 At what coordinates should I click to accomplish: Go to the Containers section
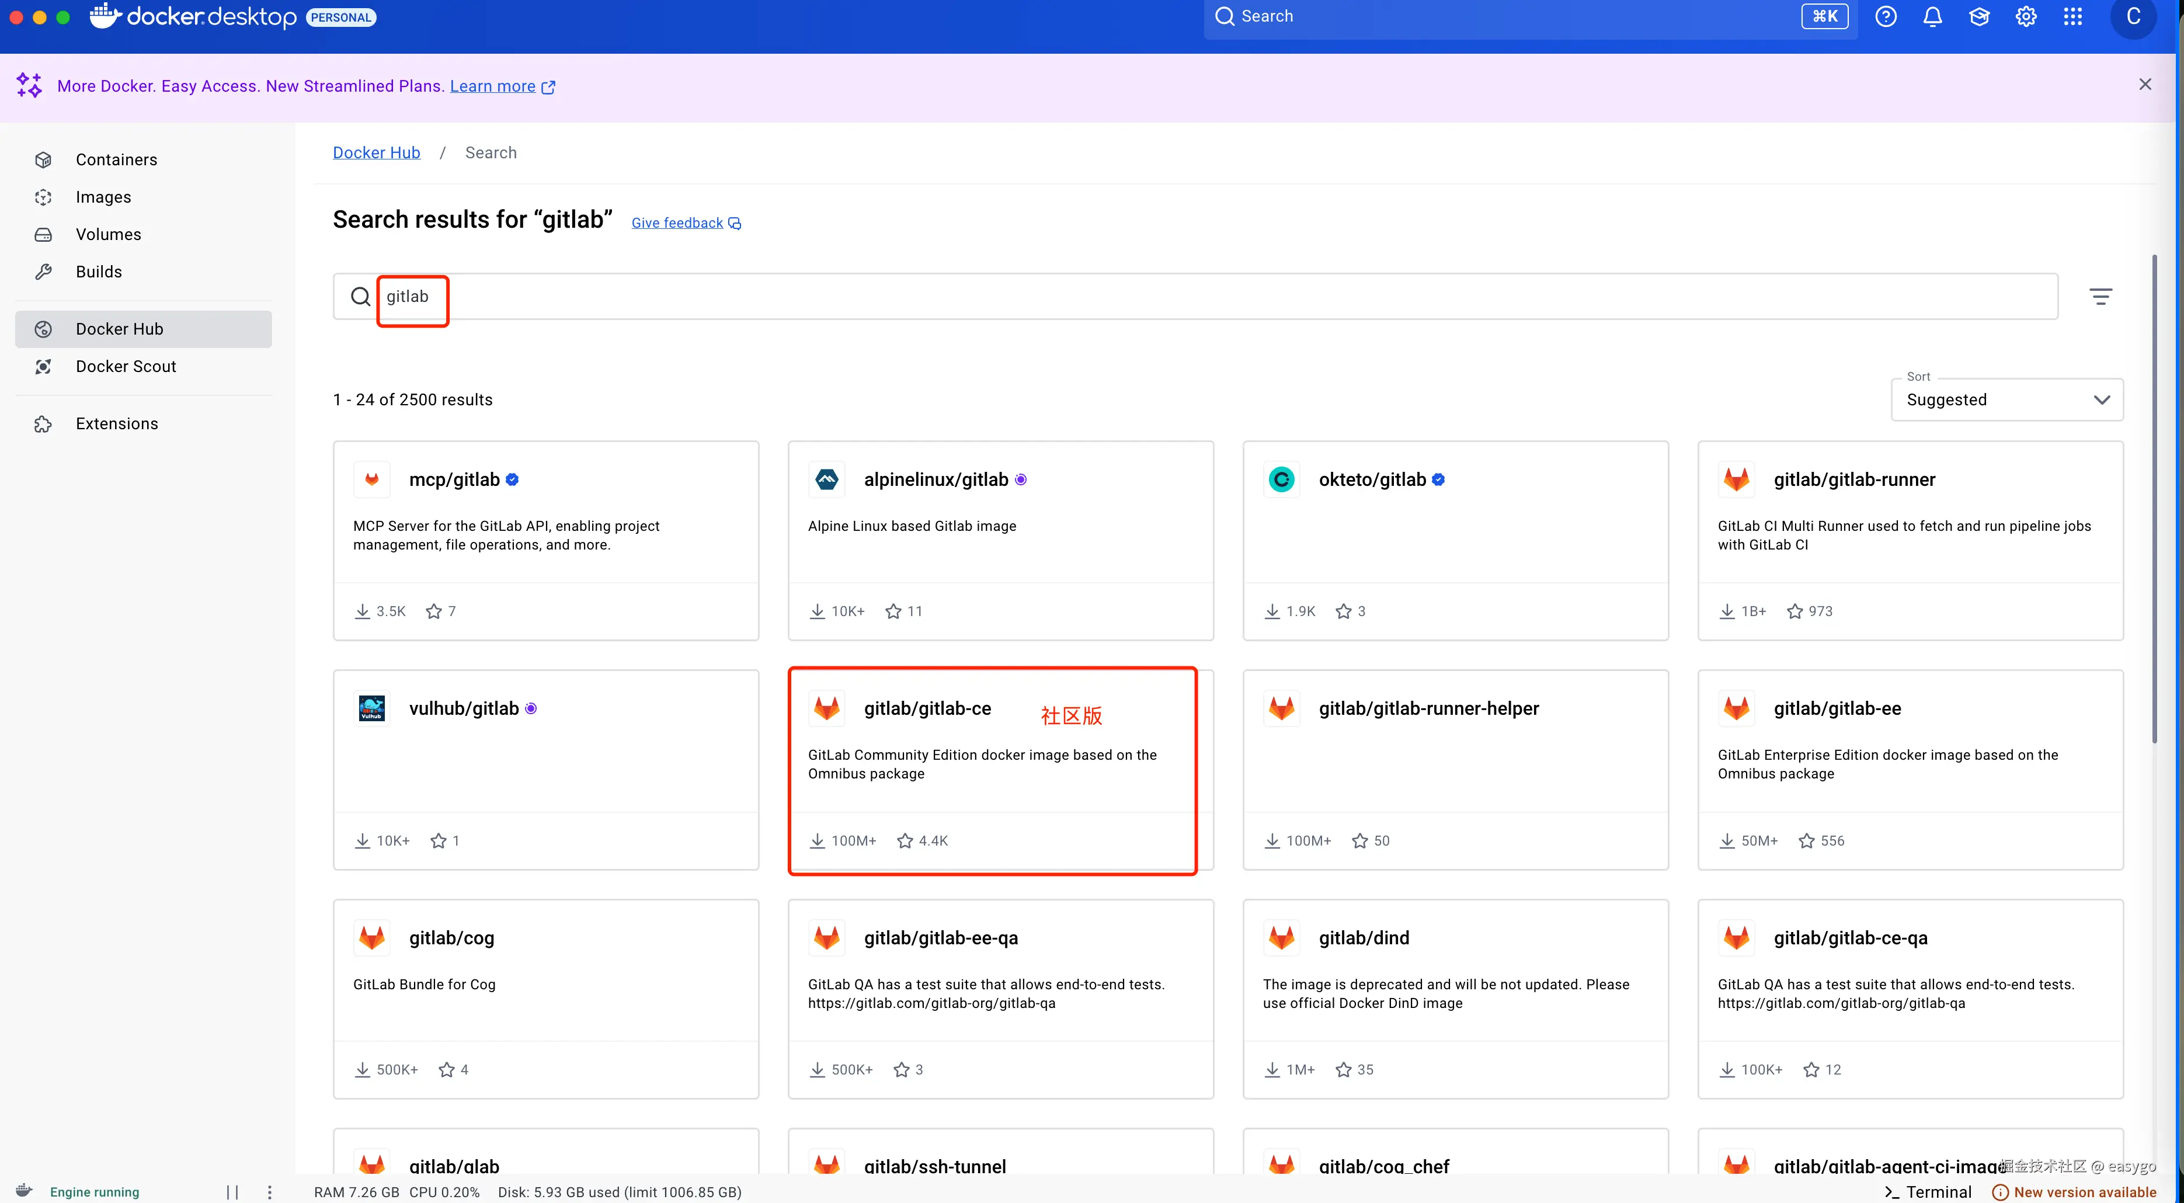pos(116,160)
